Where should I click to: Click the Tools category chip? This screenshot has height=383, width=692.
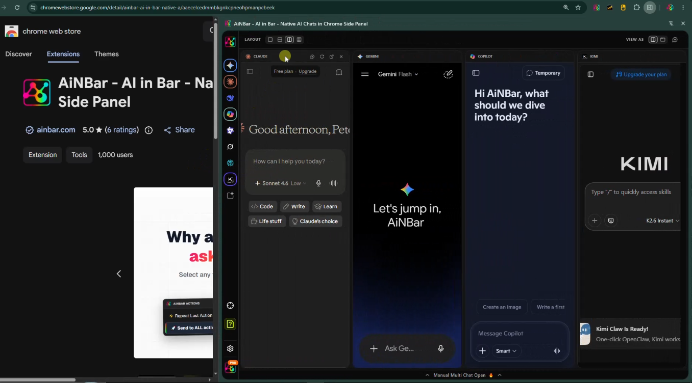(x=79, y=155)
